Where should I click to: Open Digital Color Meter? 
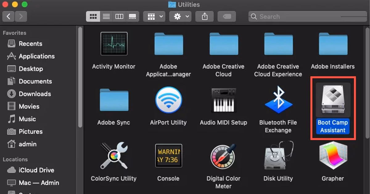point(223,156)
